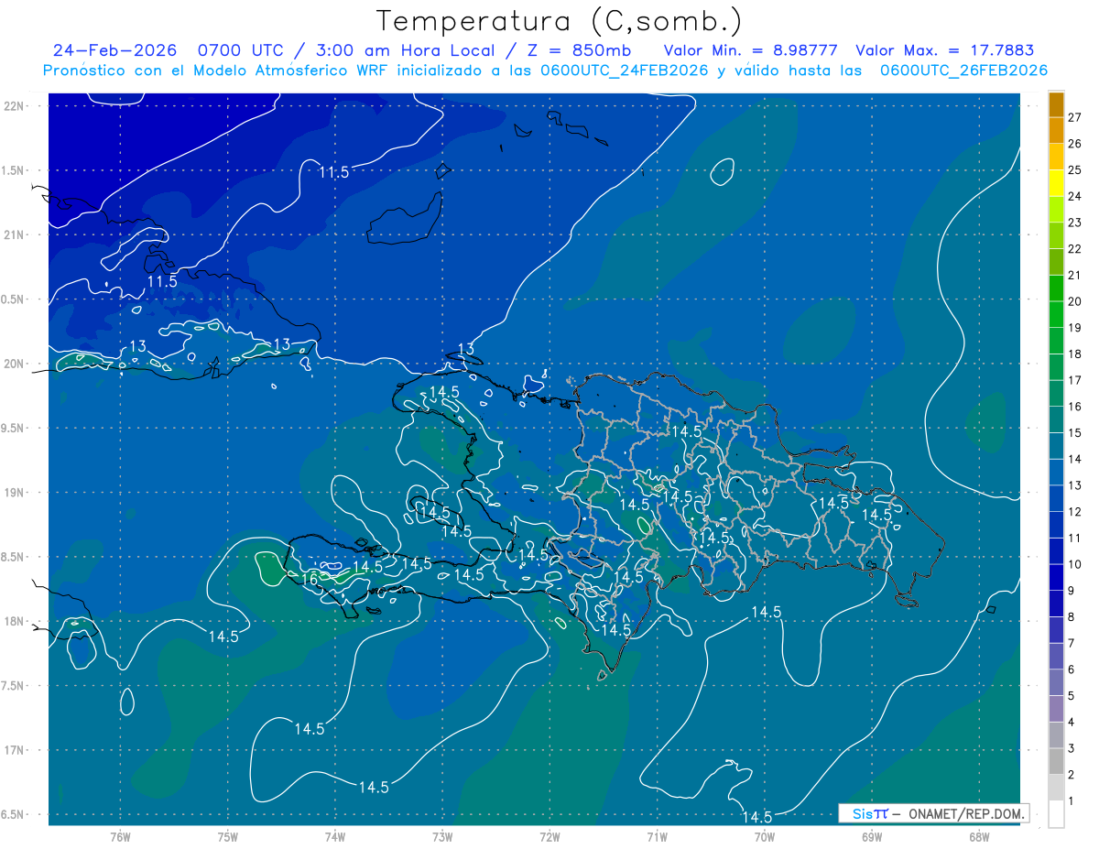
Task: Click the '69W' longitude label
Action: point(871,836)
